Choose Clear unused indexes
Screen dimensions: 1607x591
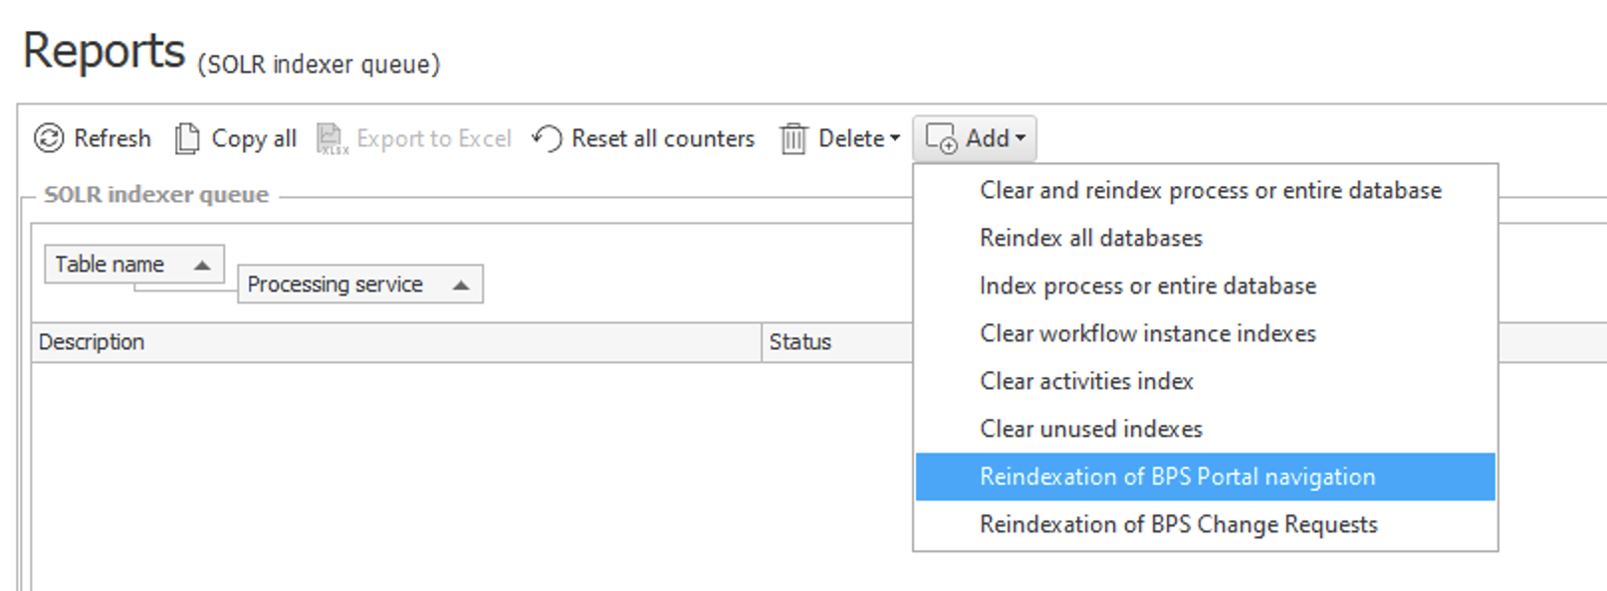tap(1090, 429)
